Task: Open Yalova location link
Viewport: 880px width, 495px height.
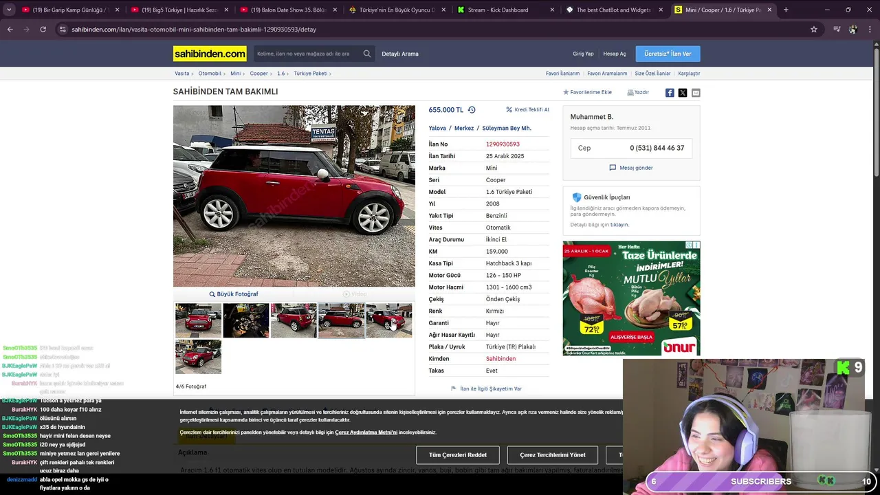Action: [437, 129]
